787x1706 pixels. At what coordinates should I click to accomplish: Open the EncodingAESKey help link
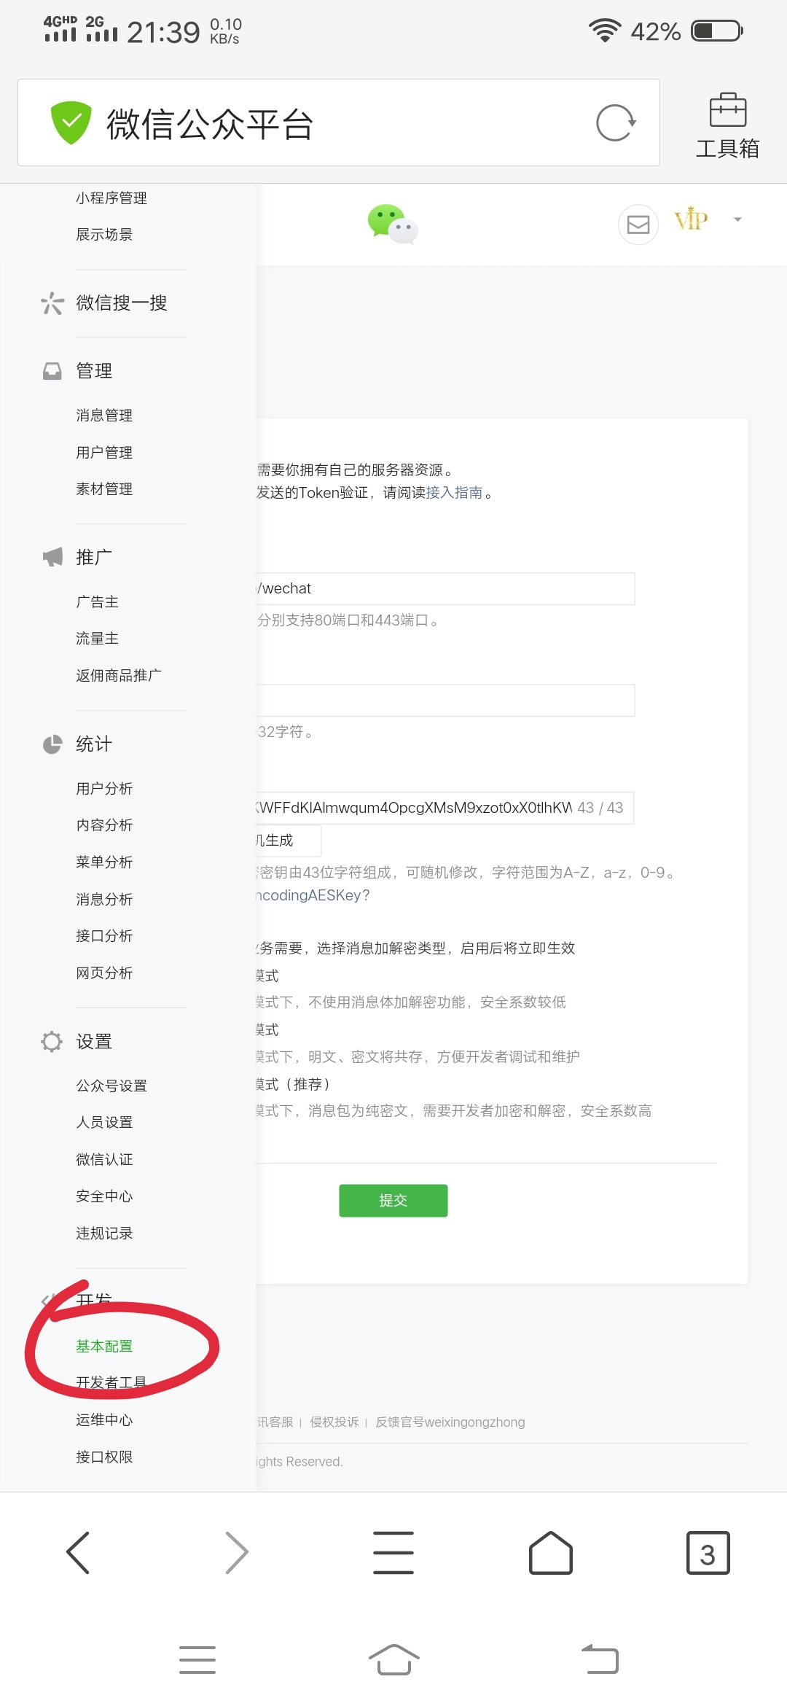[x=313, y=895]
